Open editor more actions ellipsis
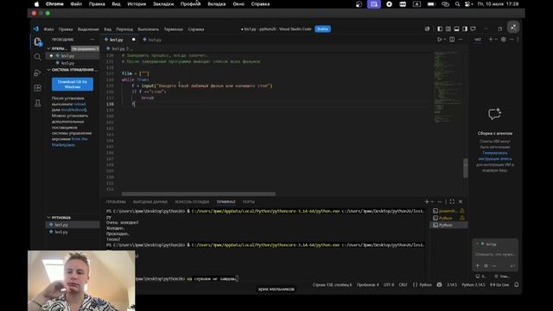 point(461,40)
